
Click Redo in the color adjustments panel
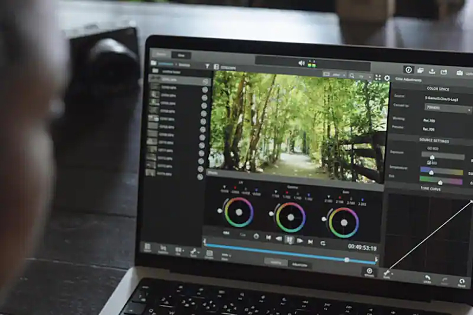(445, 281)
